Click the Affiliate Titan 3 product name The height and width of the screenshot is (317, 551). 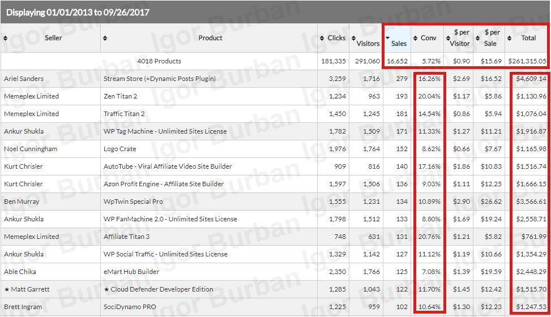pos(126,237)
